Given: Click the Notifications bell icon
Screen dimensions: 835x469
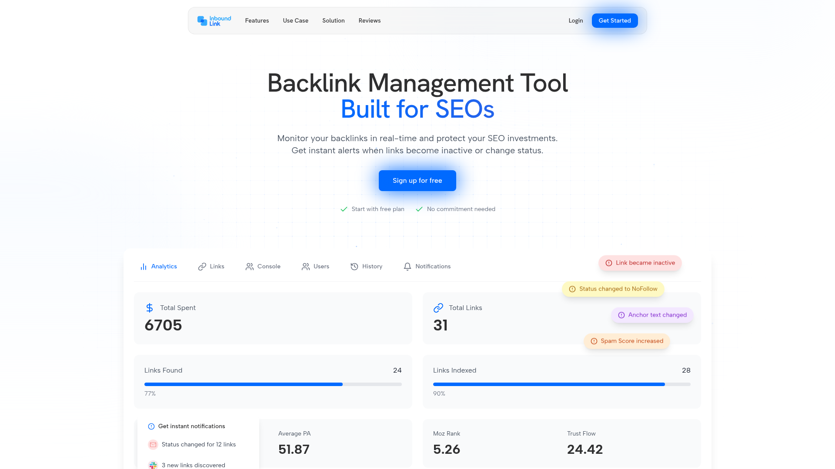Looking at the screenshot, I should [407, 266].
